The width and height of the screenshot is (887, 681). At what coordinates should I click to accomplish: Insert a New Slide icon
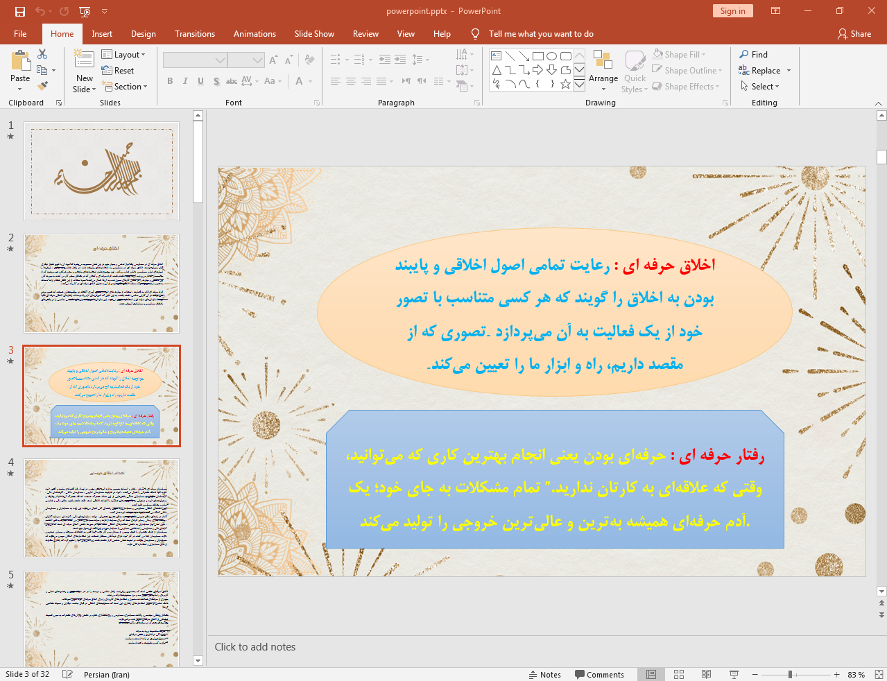[84, 60]
